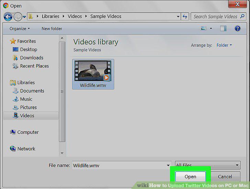
Task: Click the navigation pane scroll down arrow
Action: 62,153
